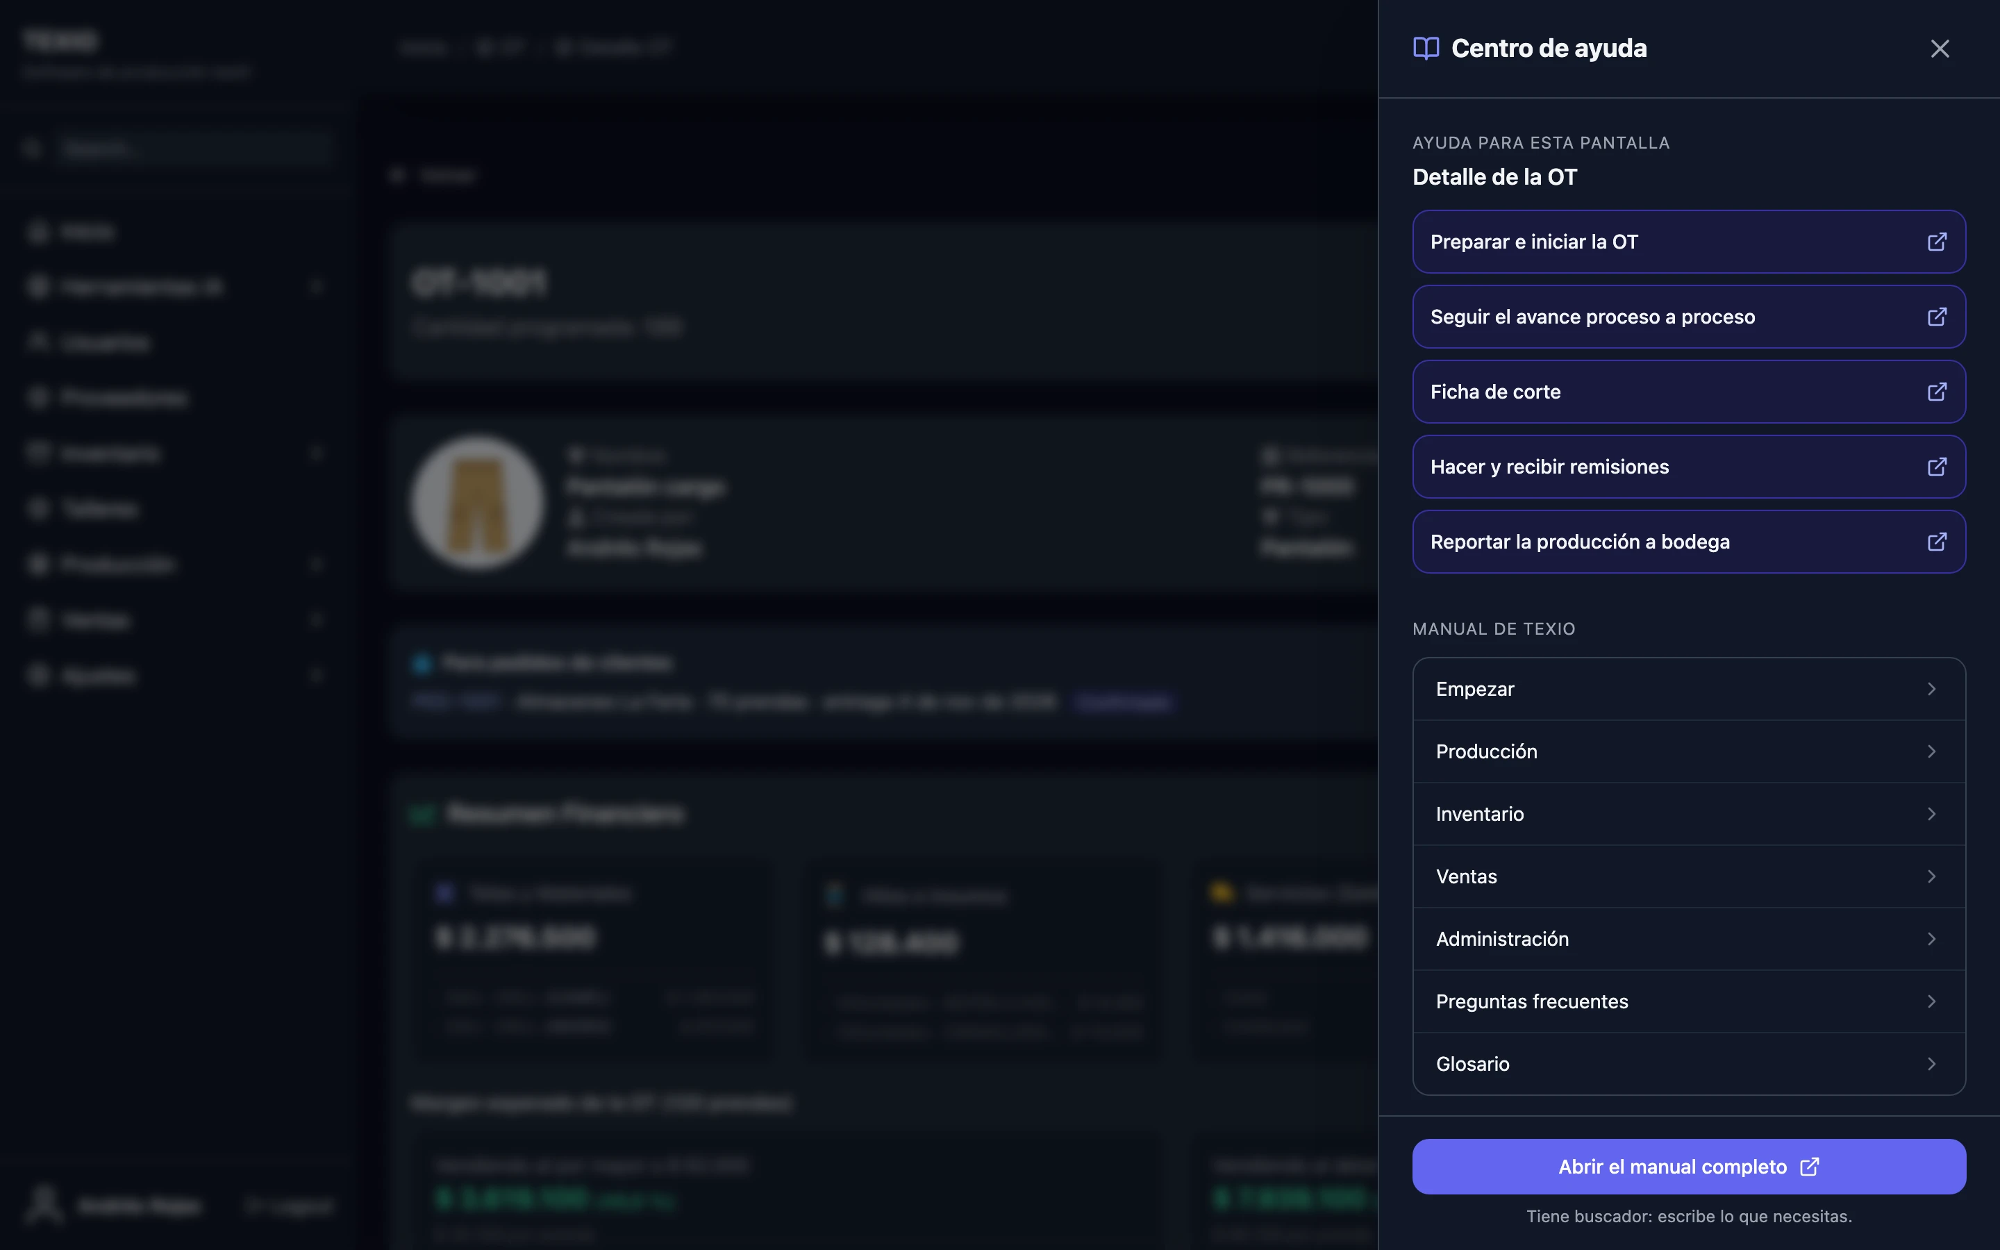Viewport: 2000px width, 1250px height.
Task: Click external link icon in Abrir el manual completo
Action: point(1809,1167)
